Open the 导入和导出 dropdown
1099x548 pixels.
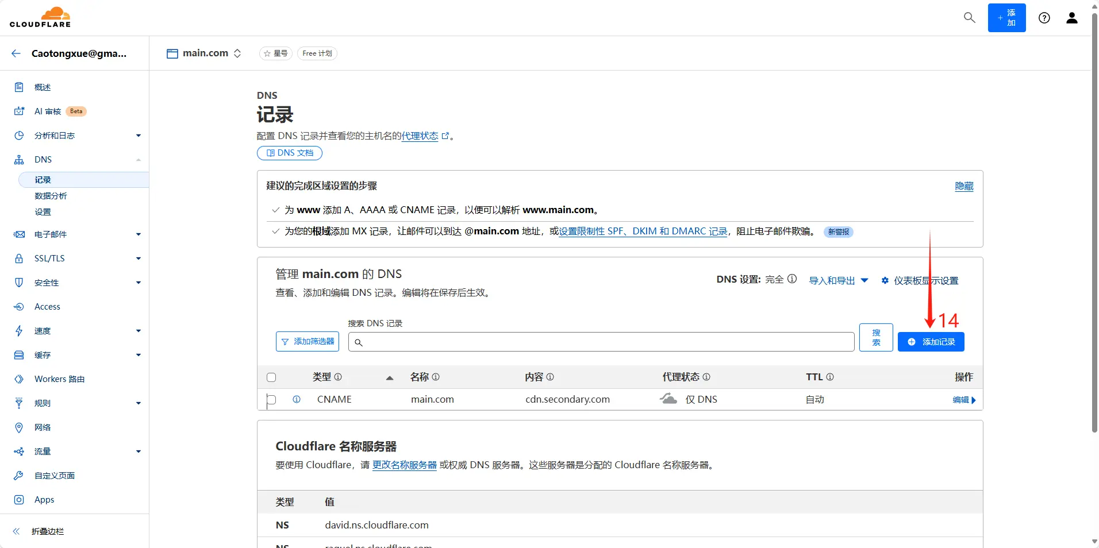pyautogui.click(x=839, y=281)
